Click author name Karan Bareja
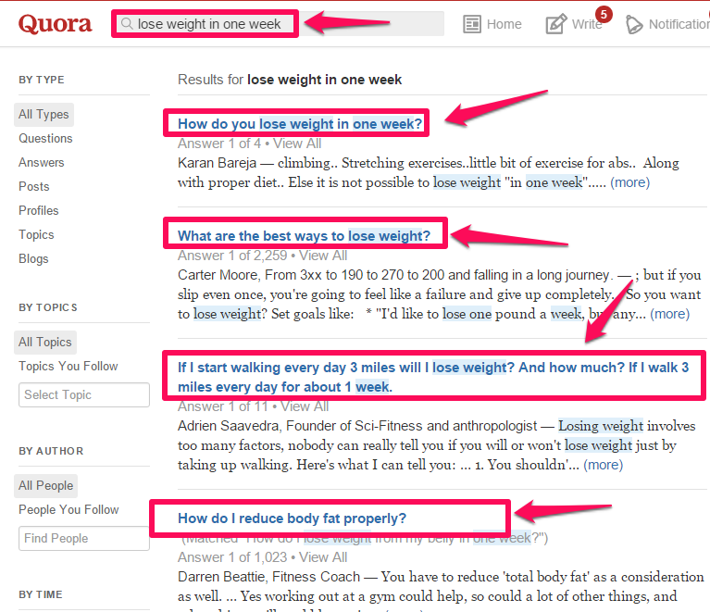This screenshot has height=612, width=710. click(x=217, y=163)
